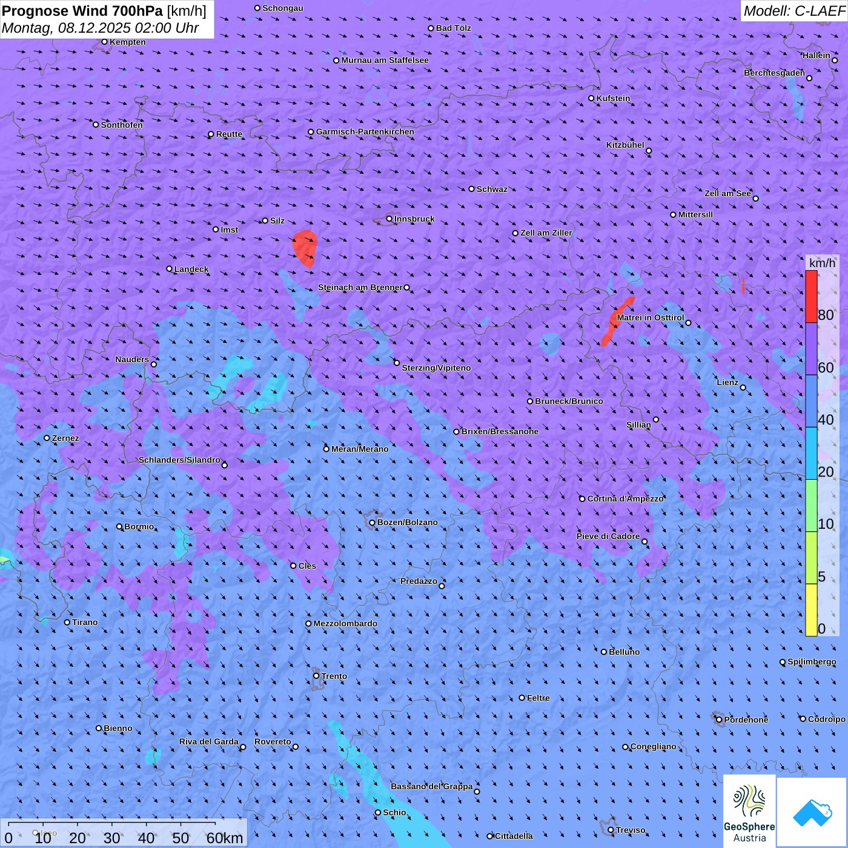Screen dimensions: 848x848
Task: Click the red 80 km/h legend swatch
Action: click(x=811, y=297)
